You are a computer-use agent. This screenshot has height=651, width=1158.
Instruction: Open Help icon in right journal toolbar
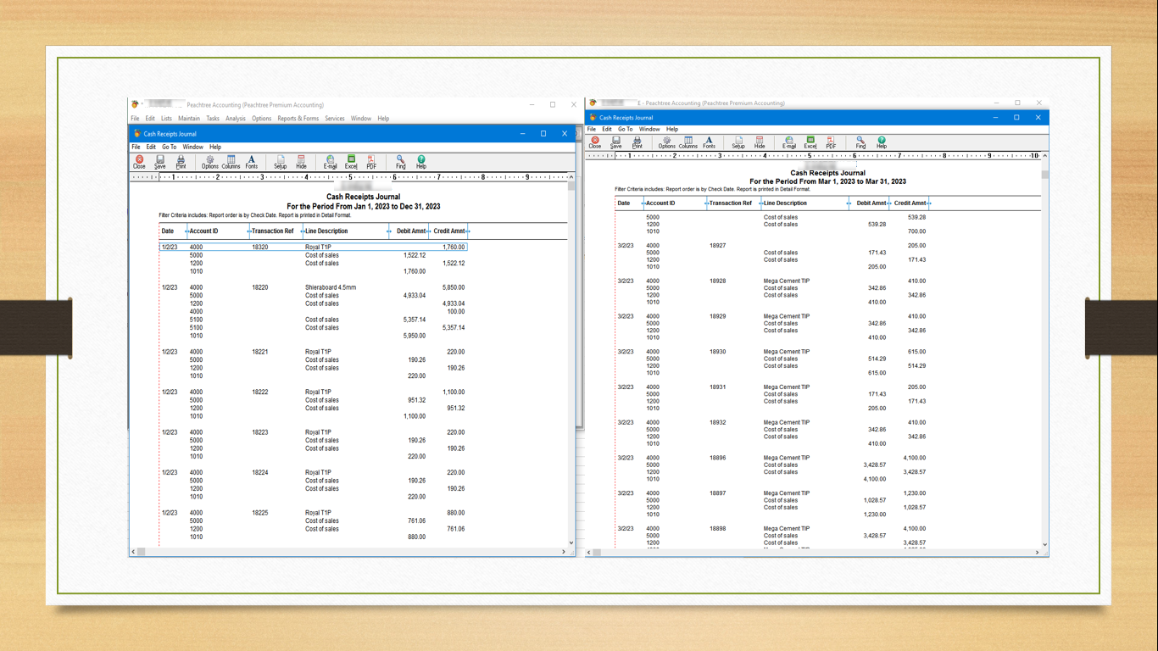coord(882,142)
